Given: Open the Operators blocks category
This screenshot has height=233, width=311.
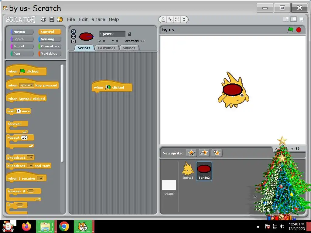Looking at the screenshot, I should (x=50, y=46).
